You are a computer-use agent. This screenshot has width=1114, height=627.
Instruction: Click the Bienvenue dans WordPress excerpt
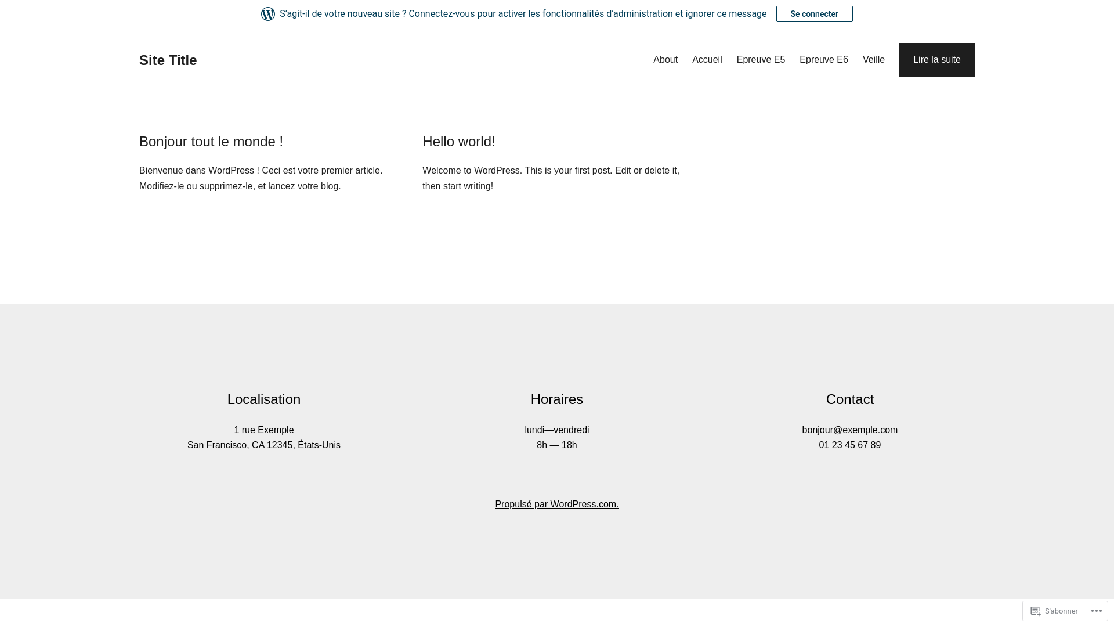261,178
